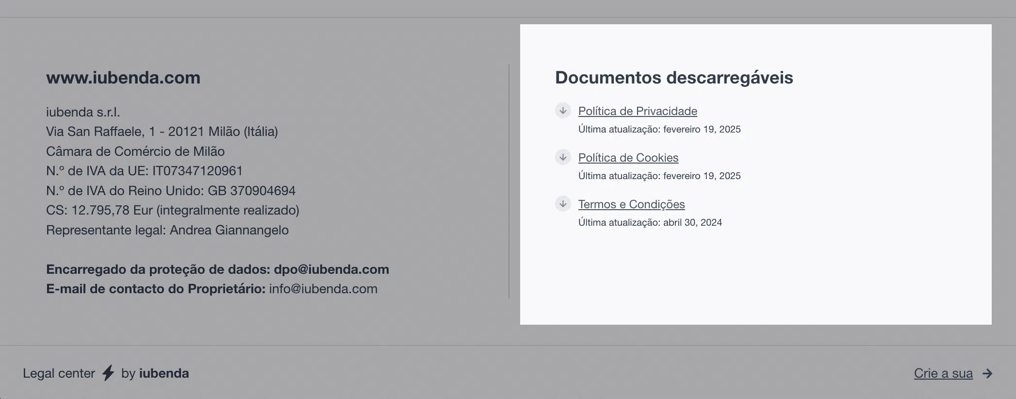Click the Legal center footer label
This screenshot has height=399, width=1016.
[59, 373]
